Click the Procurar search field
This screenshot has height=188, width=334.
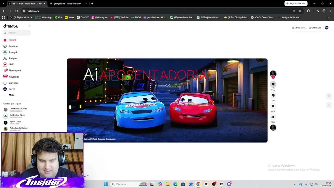click(17, 33)
